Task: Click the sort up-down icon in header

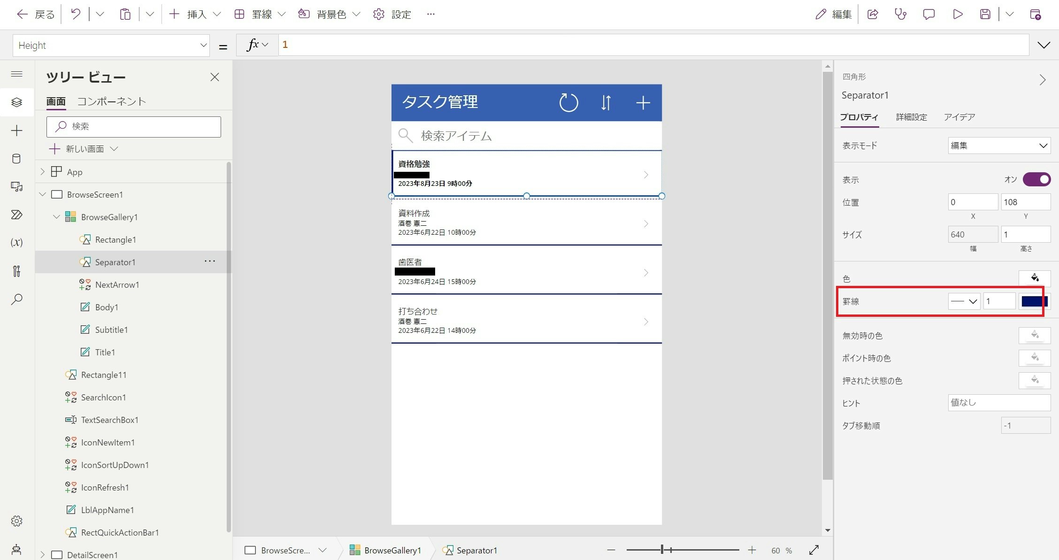Action: 606,102
